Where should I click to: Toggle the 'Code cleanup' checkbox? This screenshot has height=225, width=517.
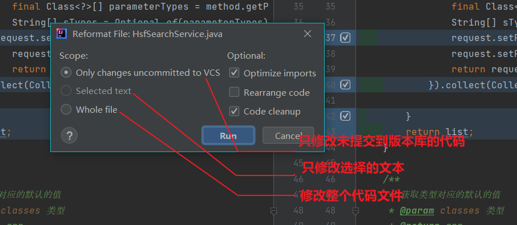point(234,111)
